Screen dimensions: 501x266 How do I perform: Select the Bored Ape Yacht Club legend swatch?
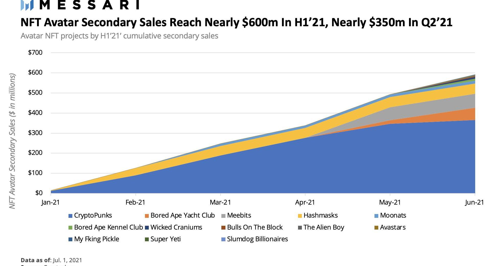point(147,216)
